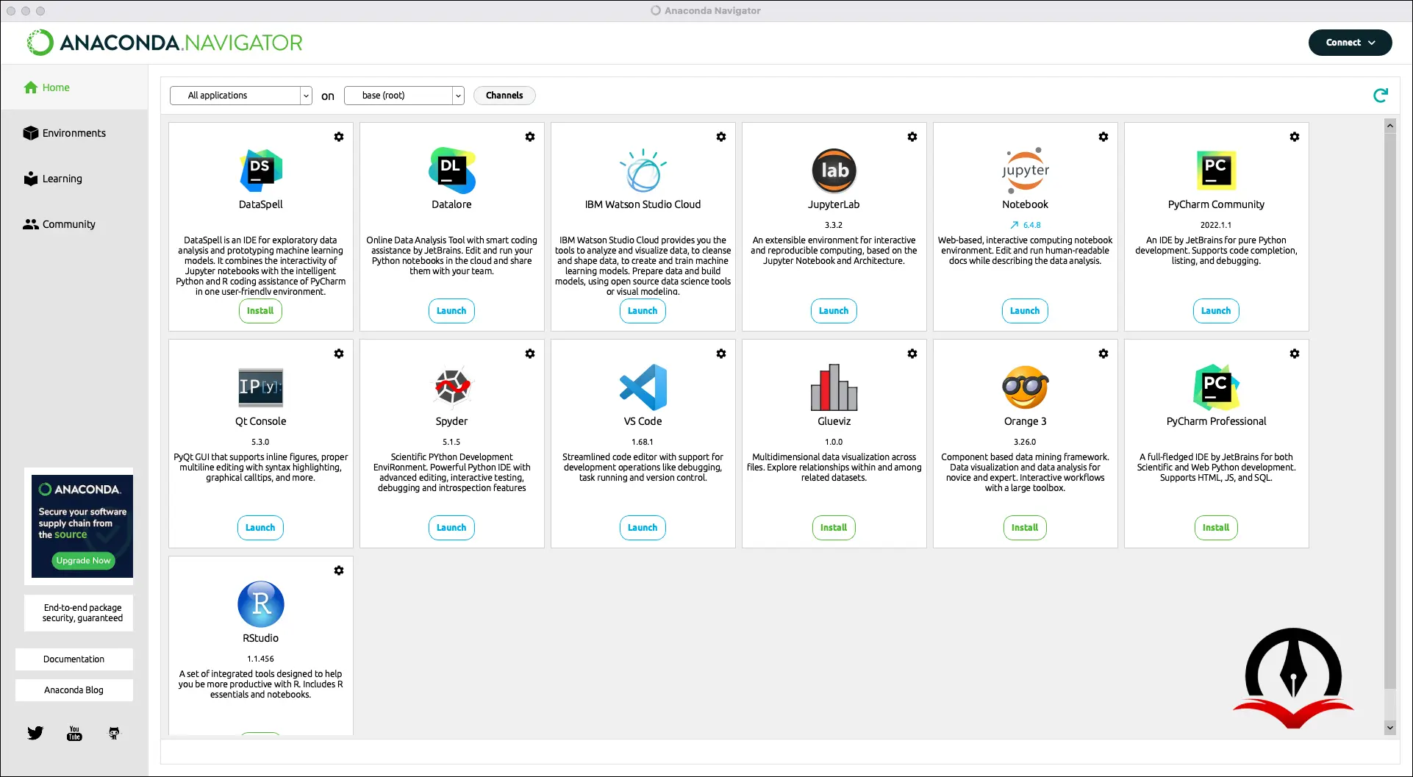Image resolution: width=1413 pixels, height=777 pixels.
Task: Click the VS Code application logo
Action: coord(643,387)
